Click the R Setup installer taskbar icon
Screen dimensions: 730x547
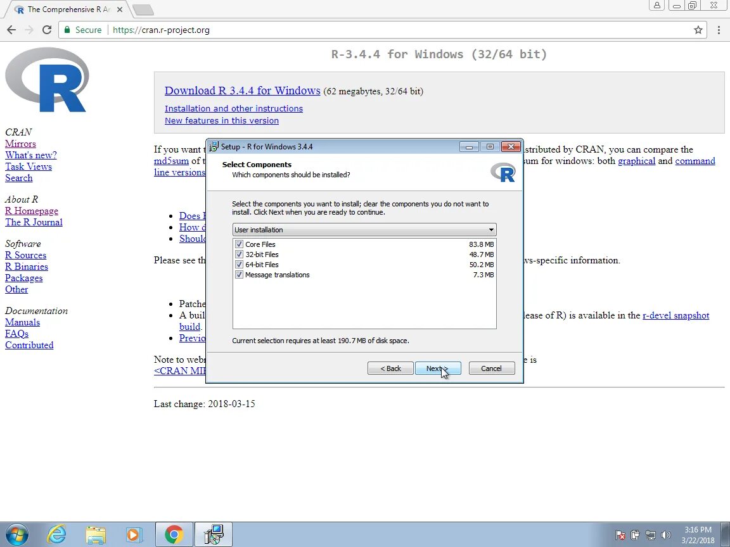pyautogui.click(x=214, y=534)
